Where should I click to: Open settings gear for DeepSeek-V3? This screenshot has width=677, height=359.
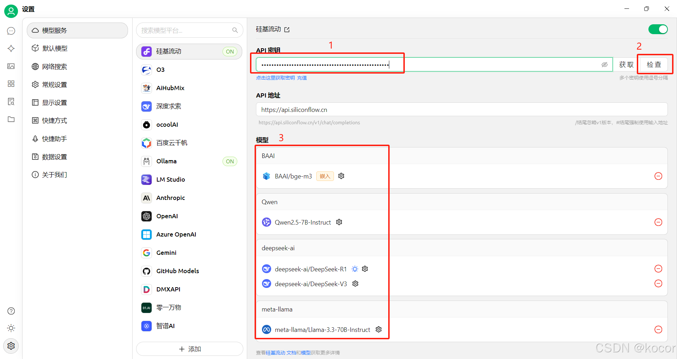355,284
